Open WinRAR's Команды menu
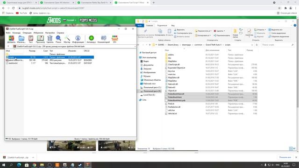 tap(16, 33)
